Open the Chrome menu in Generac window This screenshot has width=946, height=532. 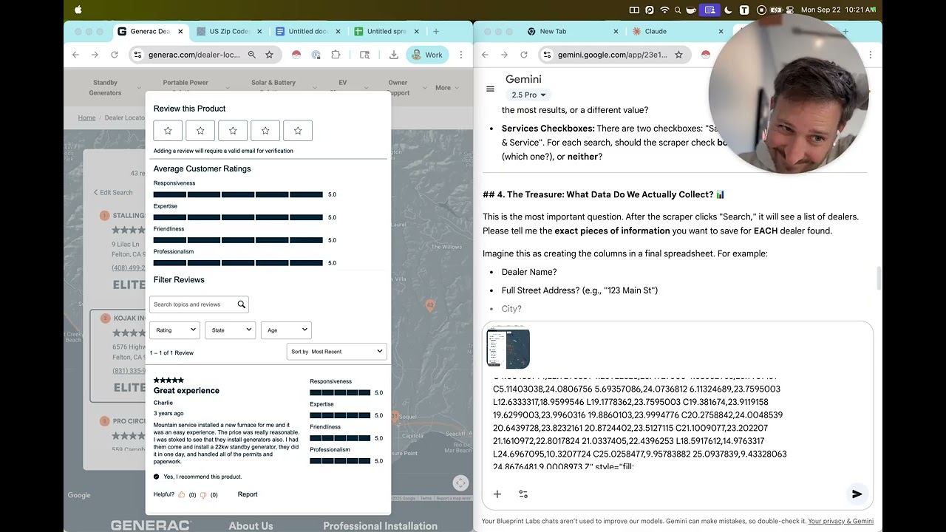tap(461, 55)
